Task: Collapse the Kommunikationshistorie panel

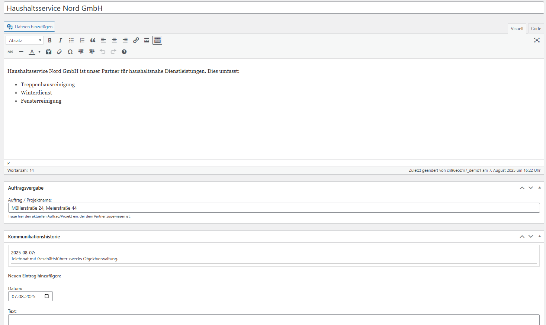Action: coord(540,236)
